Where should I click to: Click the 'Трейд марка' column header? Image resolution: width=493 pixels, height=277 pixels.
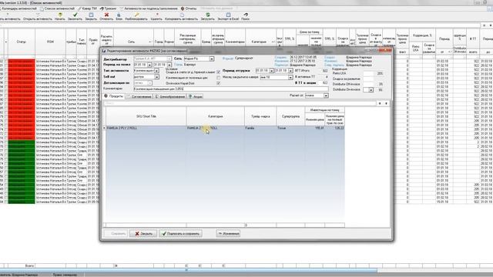point(260,116)
